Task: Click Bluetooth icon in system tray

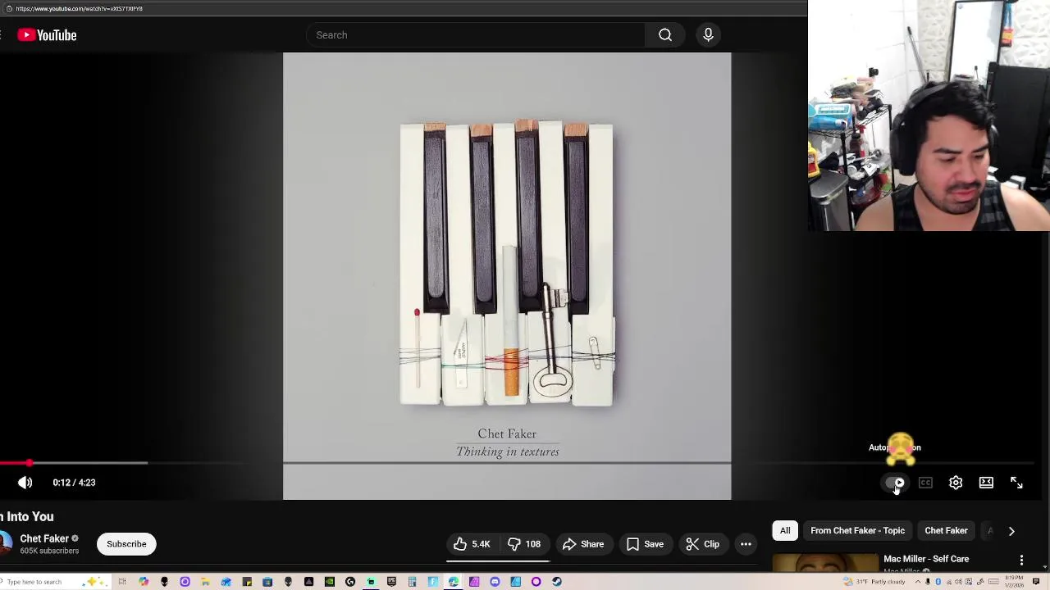Action: (938, 582)
